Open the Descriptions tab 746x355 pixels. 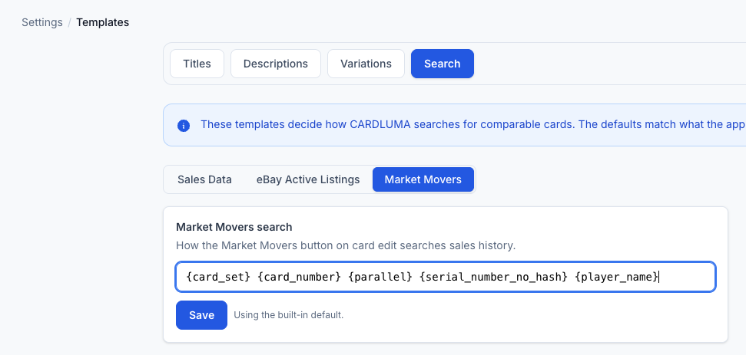coord(276,64)
